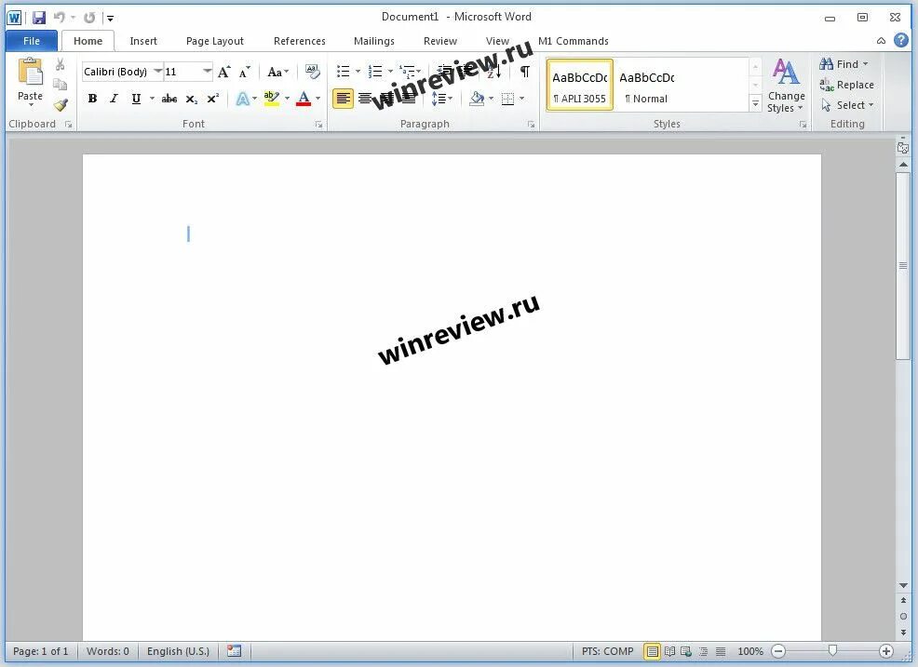
Task: Click the Text Effects icon
Action: 242,99
